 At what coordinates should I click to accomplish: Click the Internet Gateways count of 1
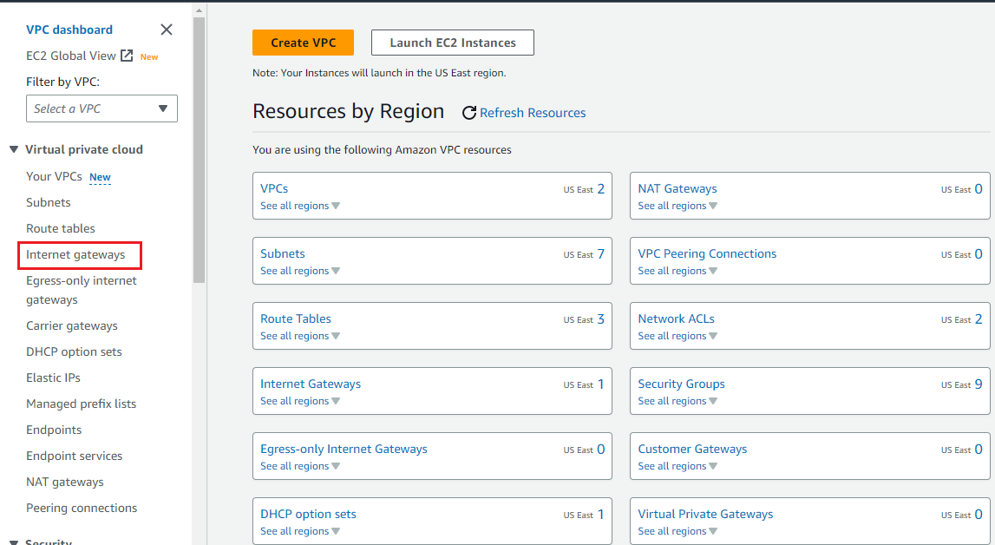click(601, 384)
